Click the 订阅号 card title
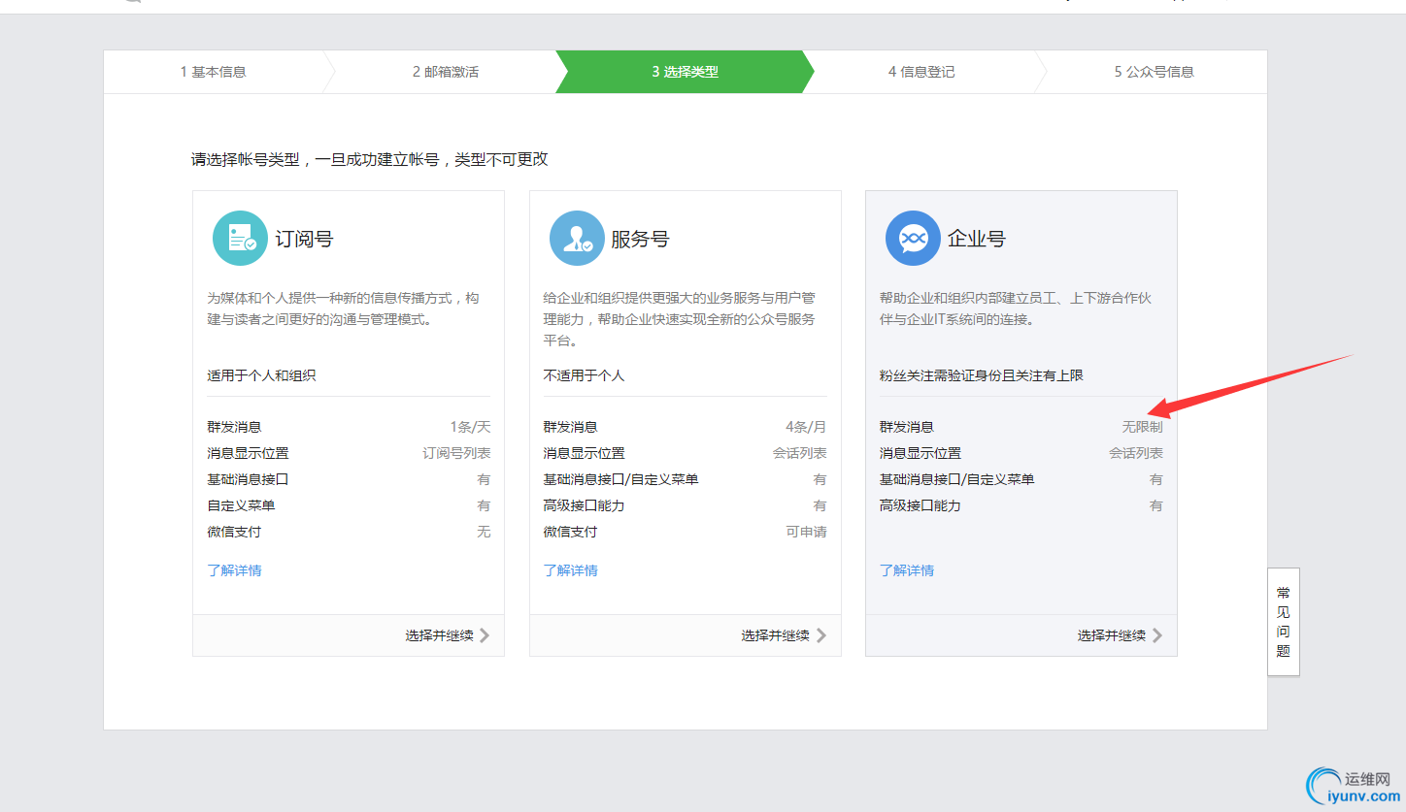Viewport: 1406px width, 812px height. 304,239
